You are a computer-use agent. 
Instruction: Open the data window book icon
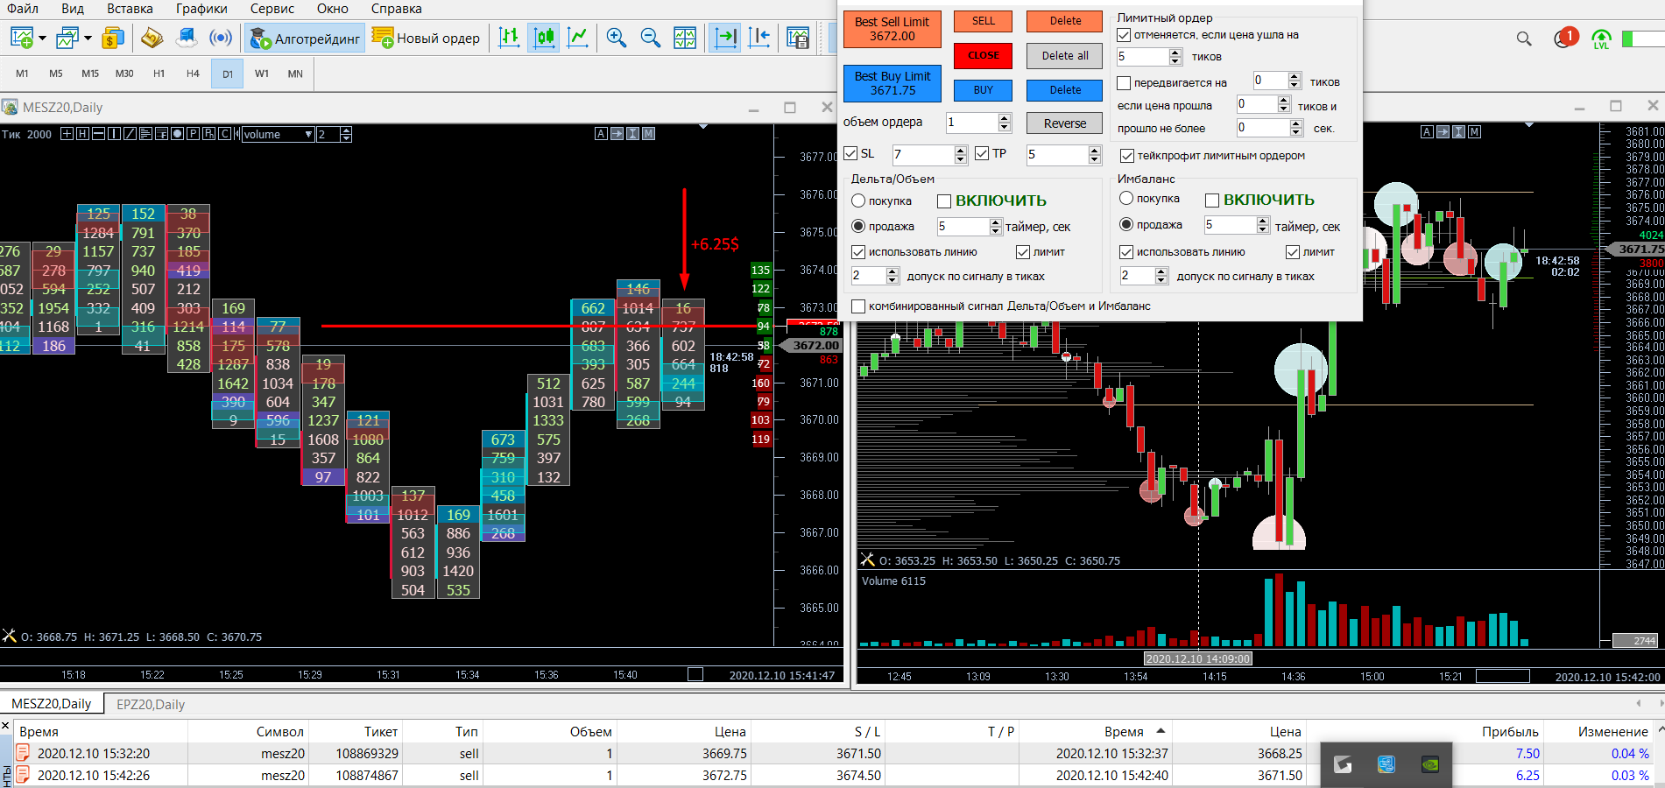[152, 38]
